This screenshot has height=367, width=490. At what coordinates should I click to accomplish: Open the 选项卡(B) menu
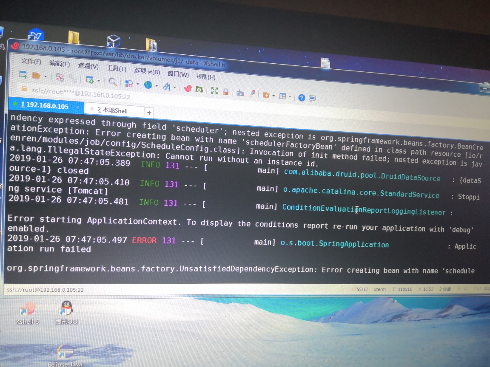pyautogui.click(x=147, y=71)
